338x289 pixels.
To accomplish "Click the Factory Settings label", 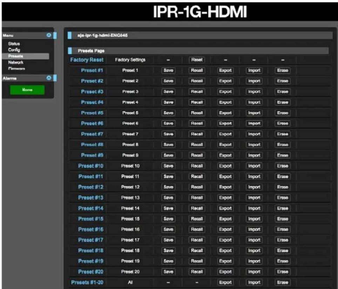I will pyautogui.click(x=130, y=60).
